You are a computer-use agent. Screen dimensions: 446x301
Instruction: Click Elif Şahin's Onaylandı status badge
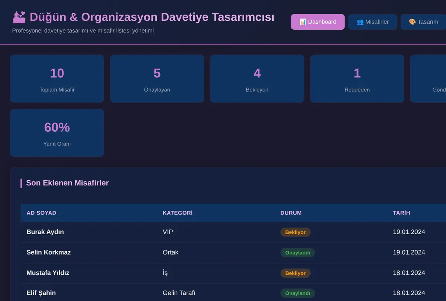[298, 293]
